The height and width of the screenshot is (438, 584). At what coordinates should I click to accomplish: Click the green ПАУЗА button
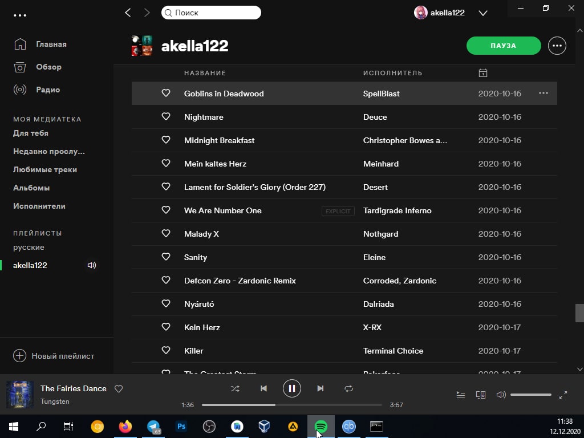pyautogui.click(x=504, y=46)
